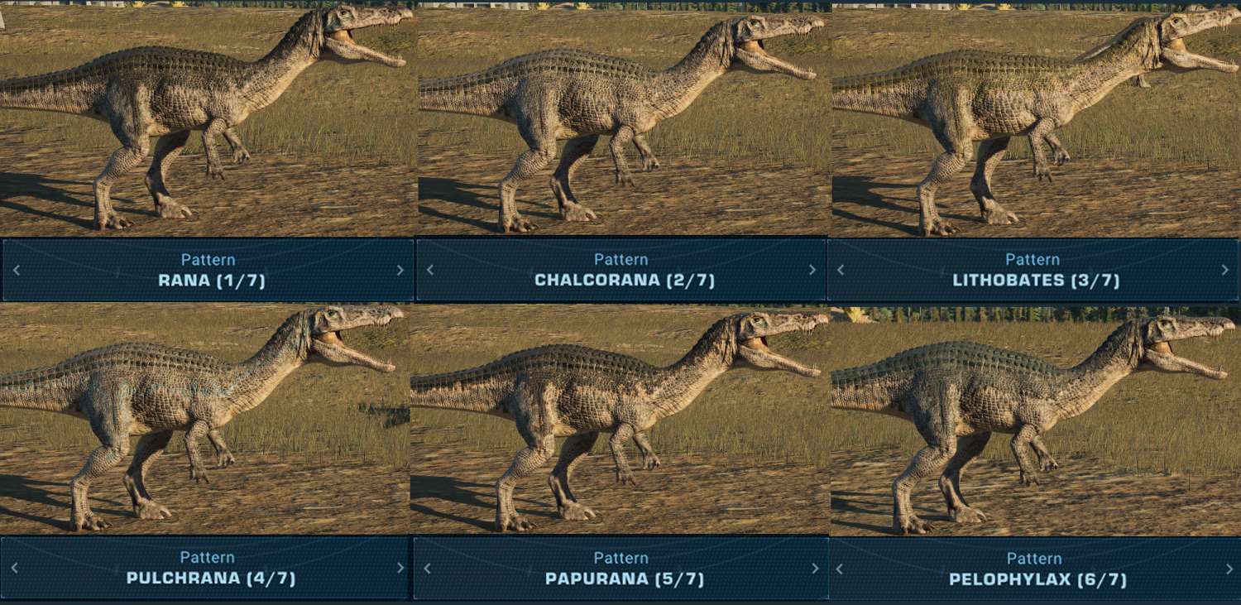The width and height of the screenshot is (1241, 605).
Task: Click the RANA (1/7) pattern label
Action: pyautogui.click(x=212, y=281)
